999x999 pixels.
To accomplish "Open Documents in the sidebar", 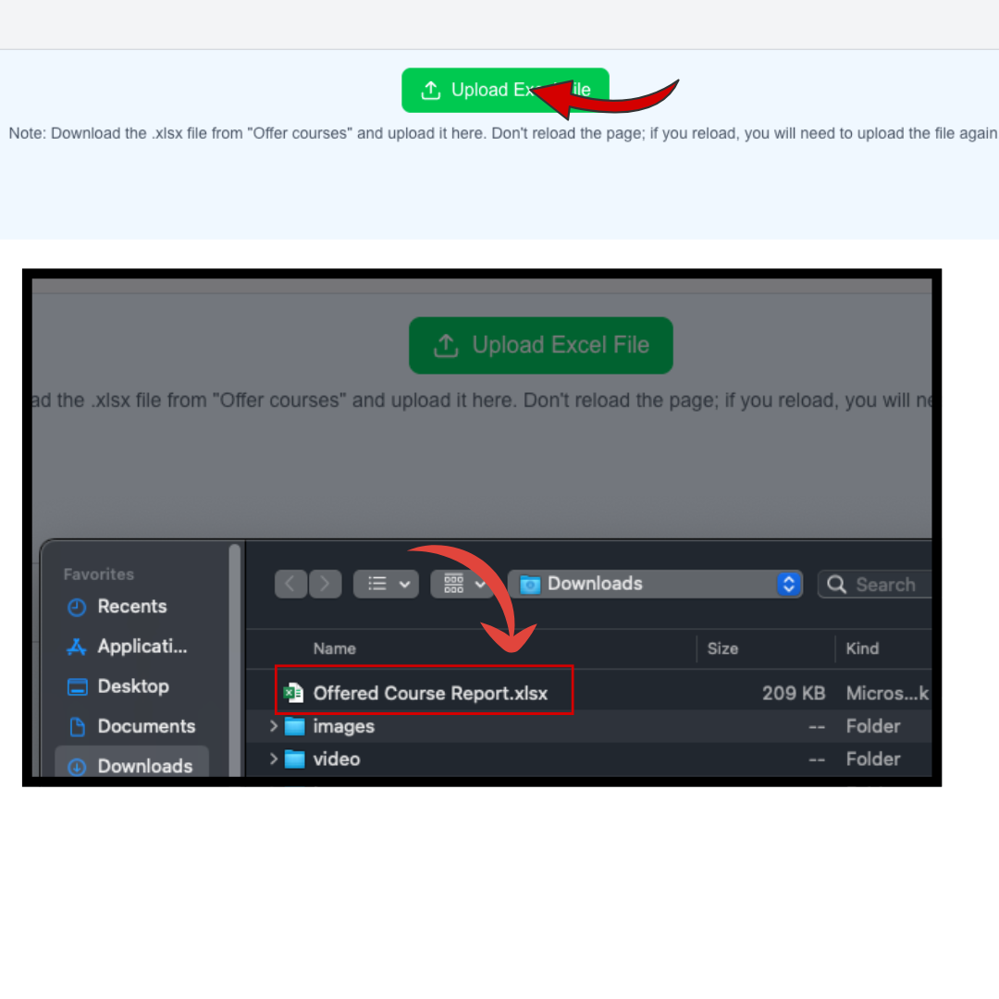I will click(x=145, y=726).
